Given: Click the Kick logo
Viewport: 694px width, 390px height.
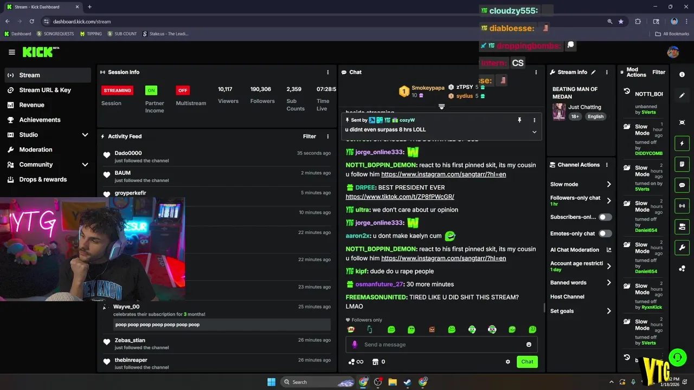Looking at the screenshot, I should (x=41, y=52).
